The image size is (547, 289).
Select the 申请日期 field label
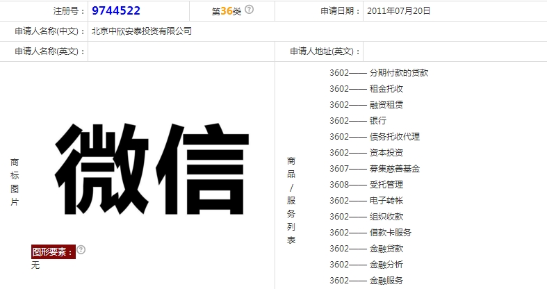tap(340, 11)
